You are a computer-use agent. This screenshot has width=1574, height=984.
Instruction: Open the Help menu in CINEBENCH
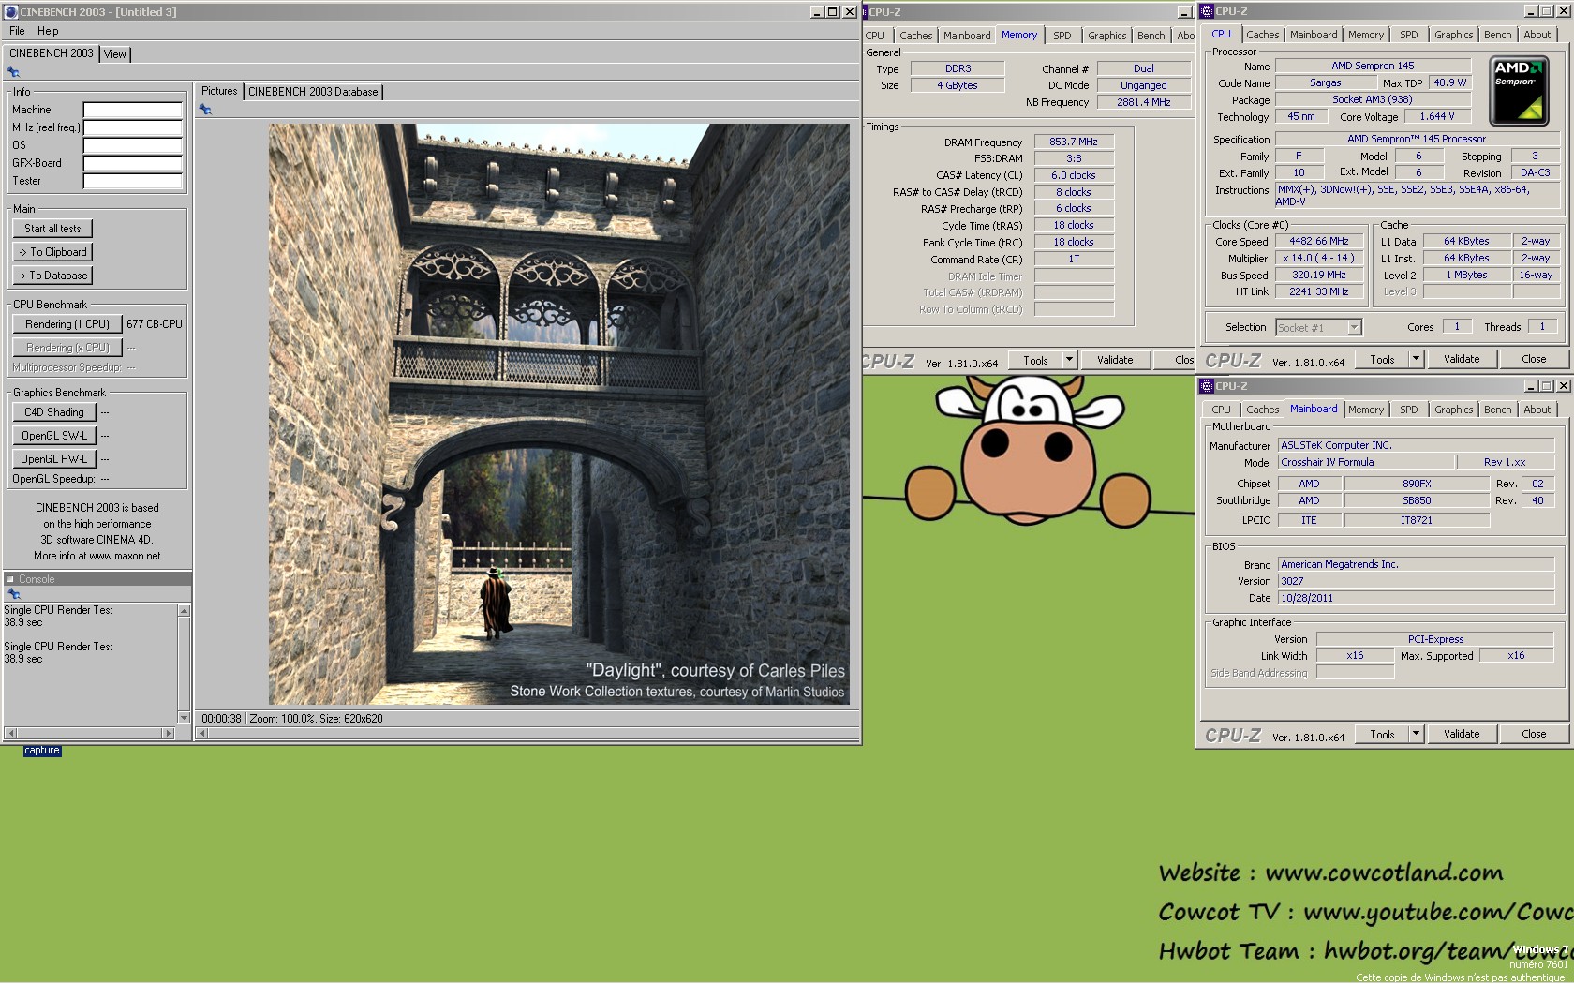click(x=48, y=31)
